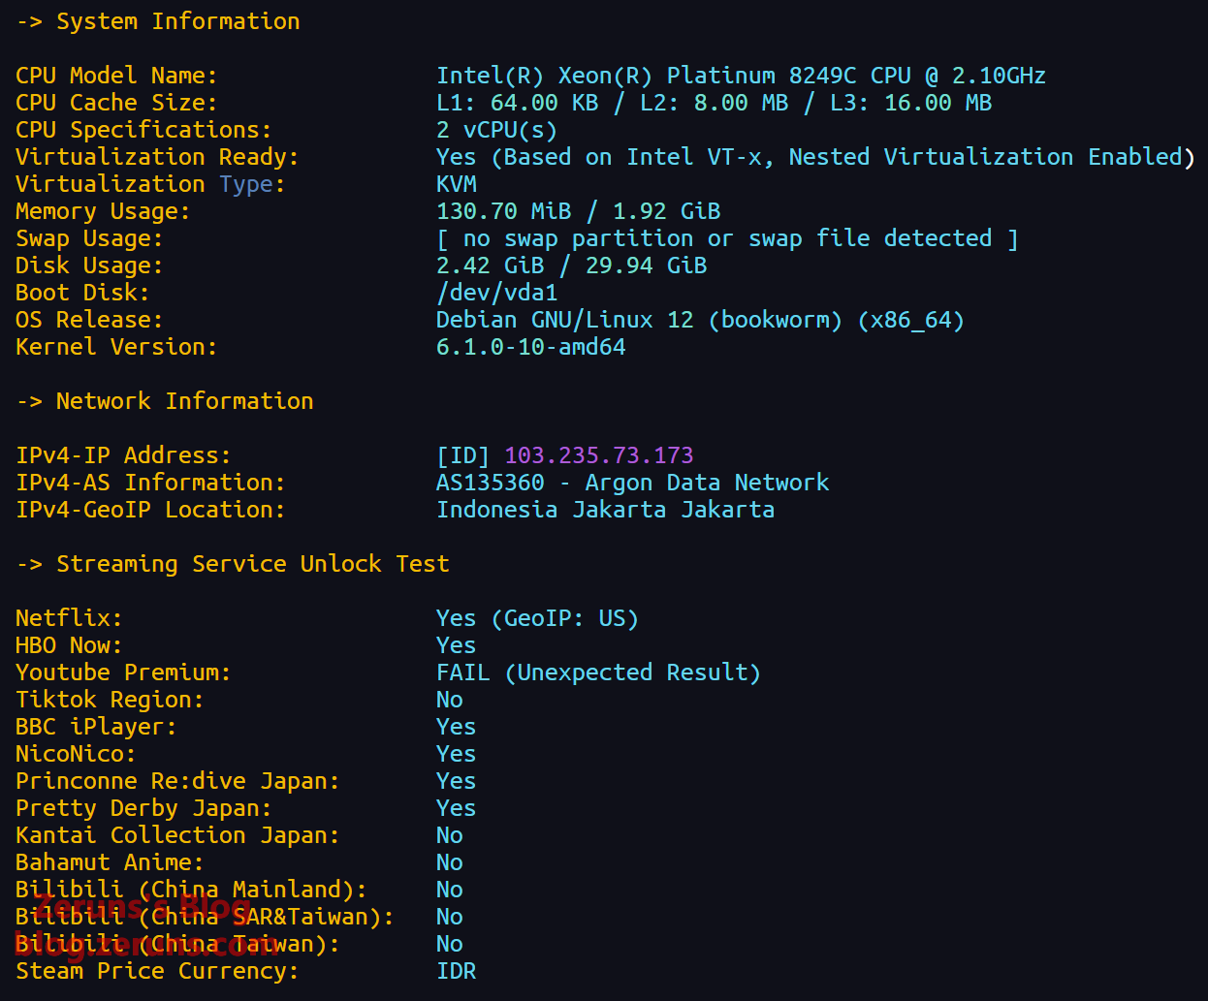Screen dimensions: 1208x1001
Task: Select the Intel Xeon Platinum 8249C CPU text
Action: click(x=740, y=76)
